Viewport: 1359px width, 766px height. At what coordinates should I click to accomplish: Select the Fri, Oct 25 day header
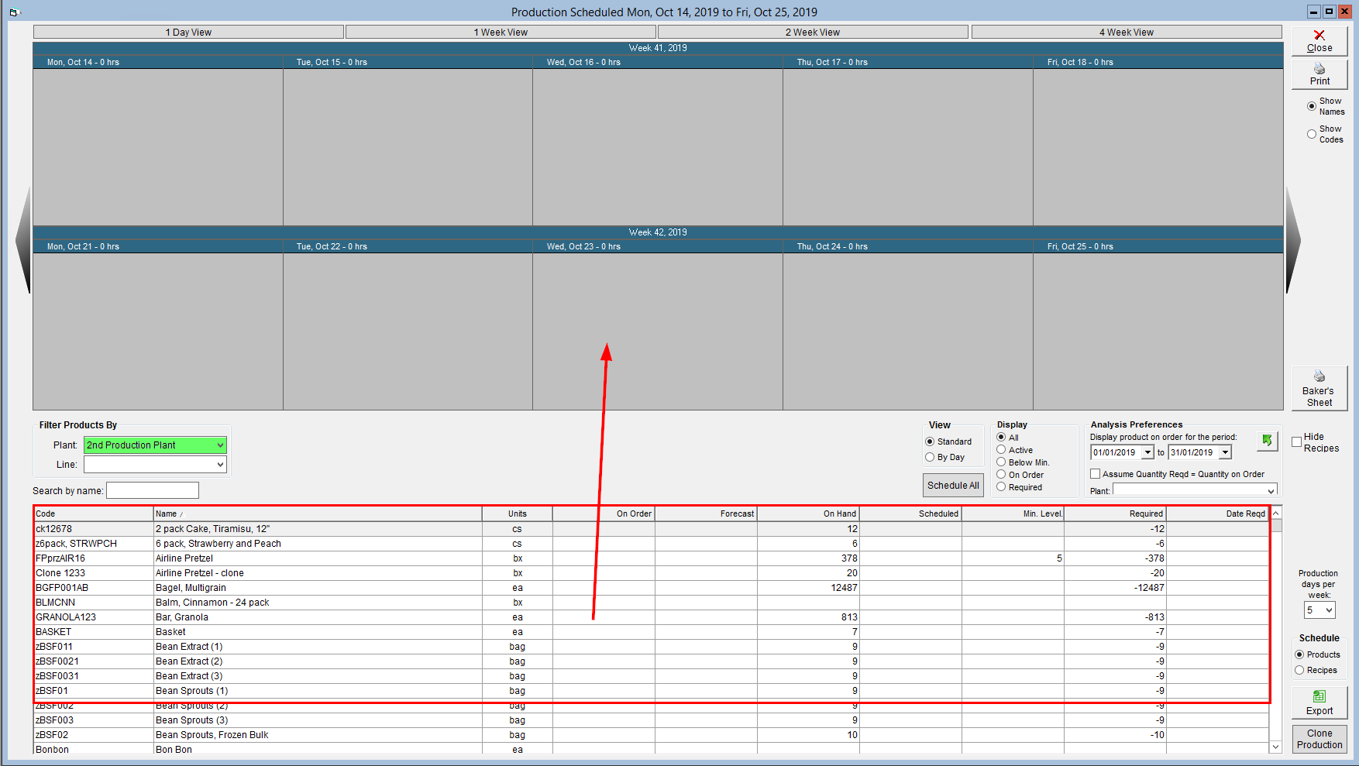pos(1158,246)
